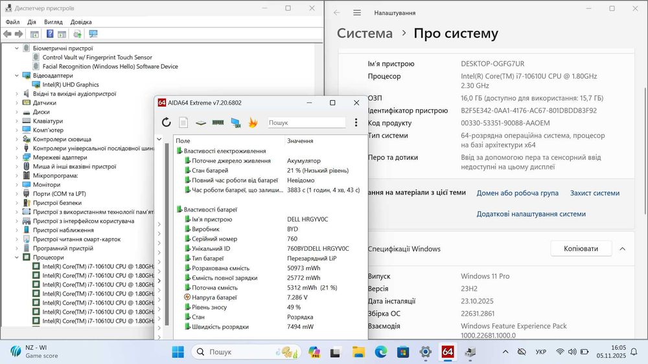Switch to AIDA64 taskbar icon

tap(448, 352)
